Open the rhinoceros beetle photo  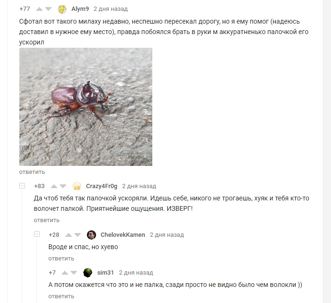pyautogui.click(x=86, y=107)
